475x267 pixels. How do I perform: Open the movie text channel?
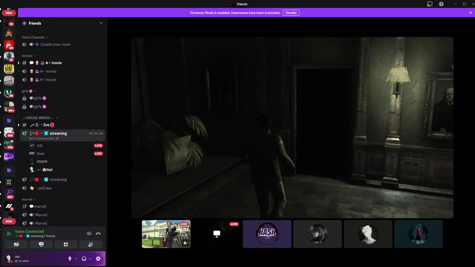coord(63,63)
